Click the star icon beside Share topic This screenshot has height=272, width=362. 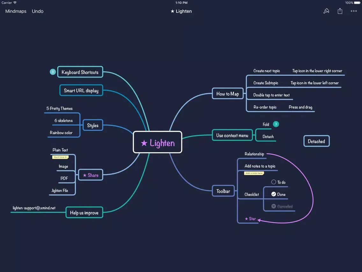pyautogui.click(x=84, y=175)
